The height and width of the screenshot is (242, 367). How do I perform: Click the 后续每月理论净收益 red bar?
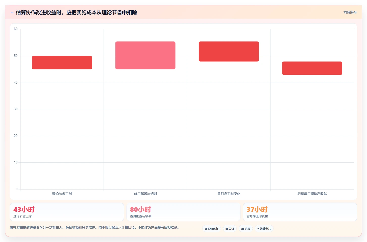click(x=312, y=68)
